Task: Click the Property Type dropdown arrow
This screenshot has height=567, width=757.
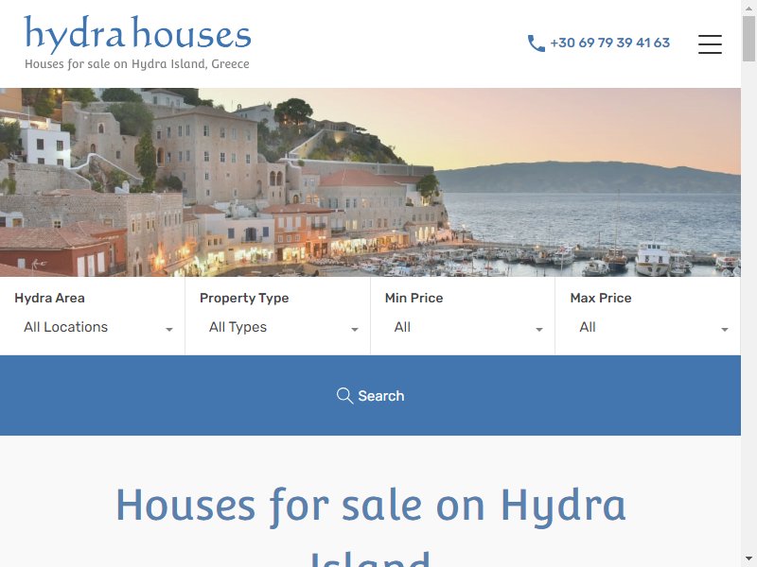Action: [x=354, y=330]
